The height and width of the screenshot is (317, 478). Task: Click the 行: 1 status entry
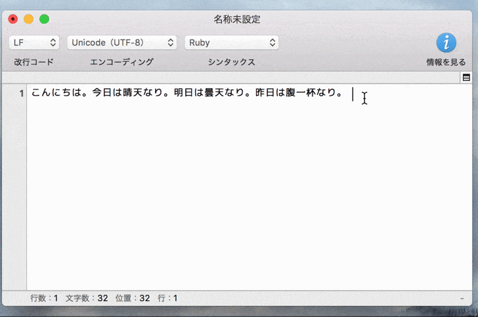(167, 298)
